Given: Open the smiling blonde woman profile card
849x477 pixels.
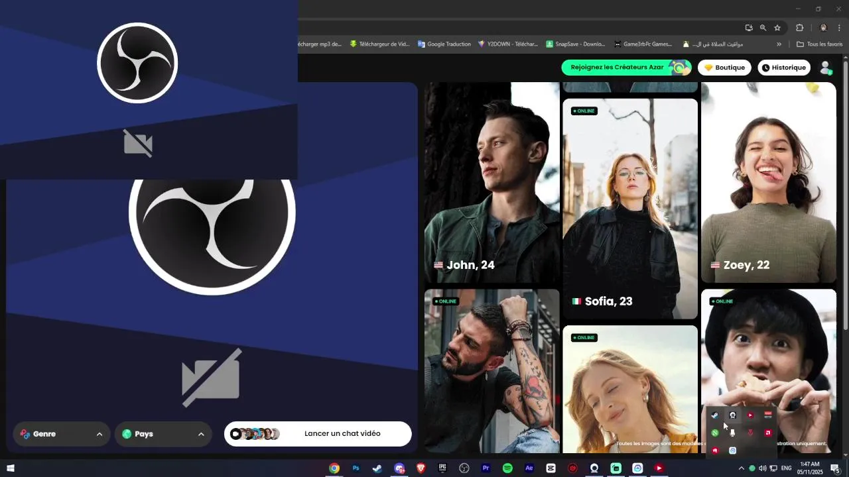Looking at the screenshot, I should 630,389.
